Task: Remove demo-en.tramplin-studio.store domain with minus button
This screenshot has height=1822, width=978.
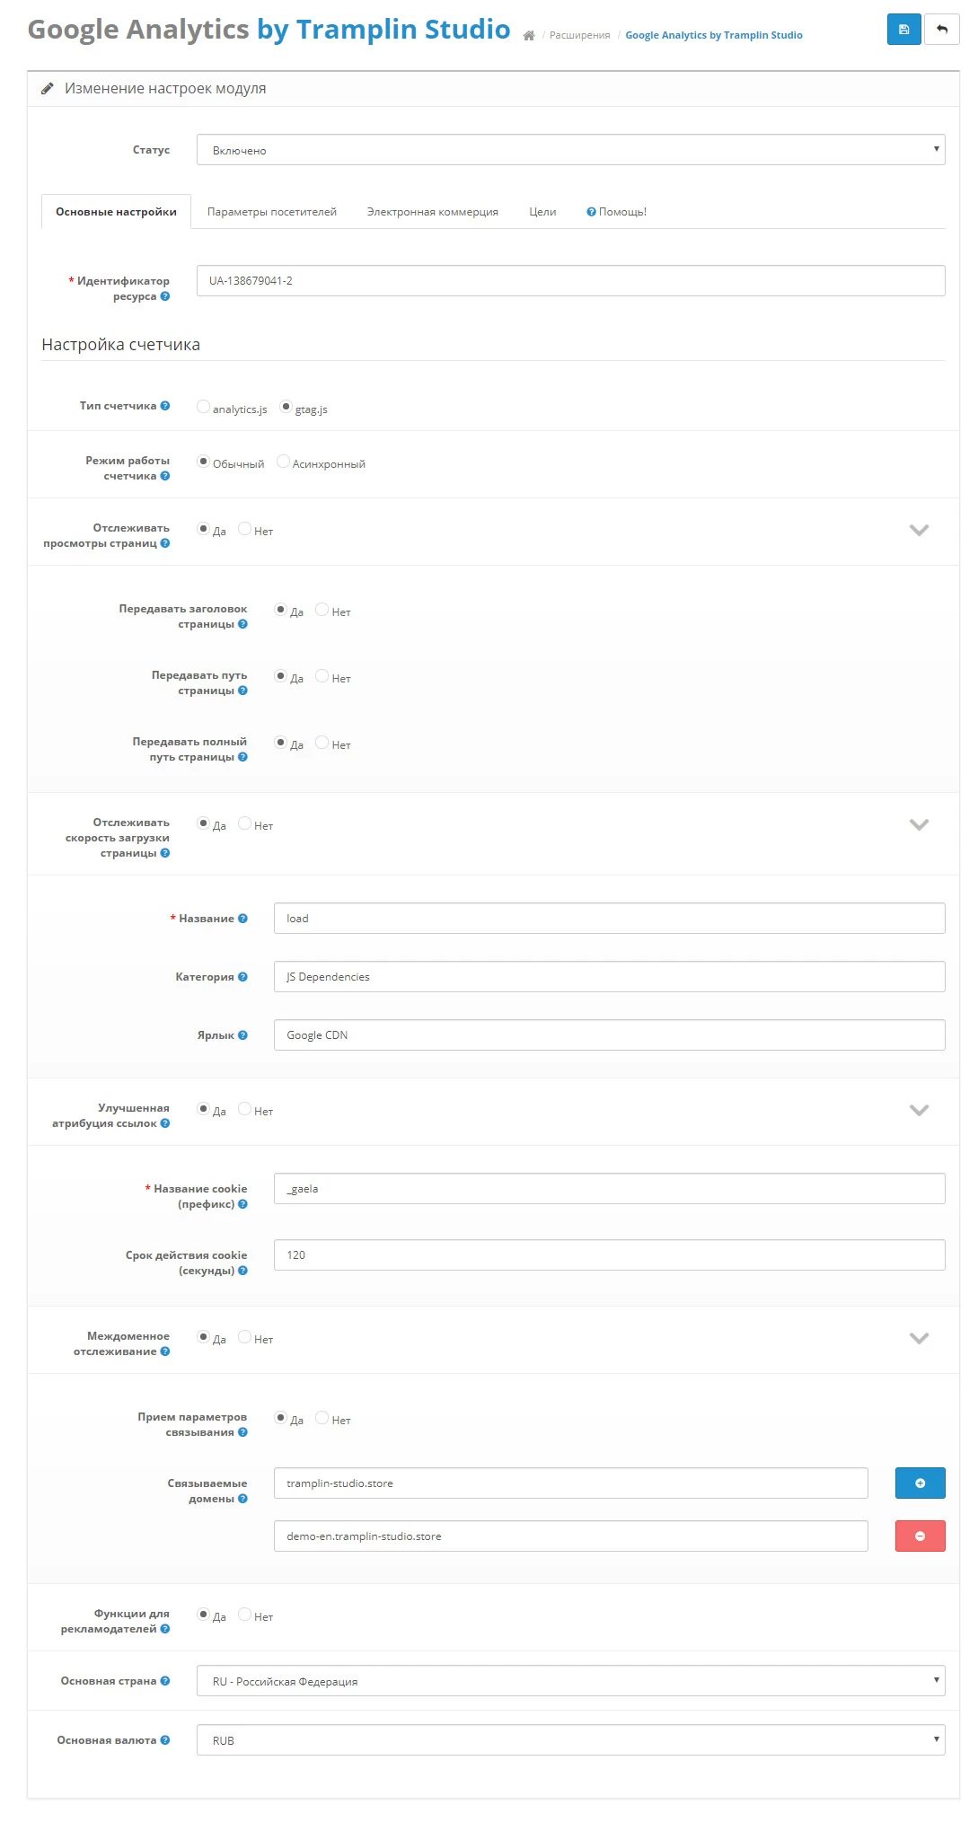Action: coord(920,1536)
